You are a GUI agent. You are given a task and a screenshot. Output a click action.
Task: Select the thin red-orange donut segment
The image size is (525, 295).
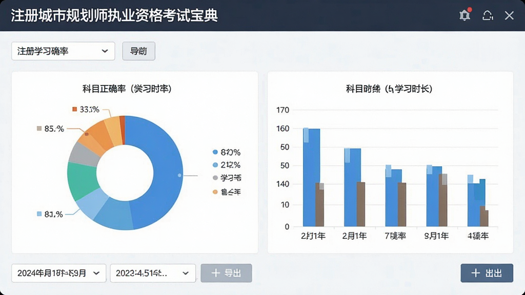point(123,130)
